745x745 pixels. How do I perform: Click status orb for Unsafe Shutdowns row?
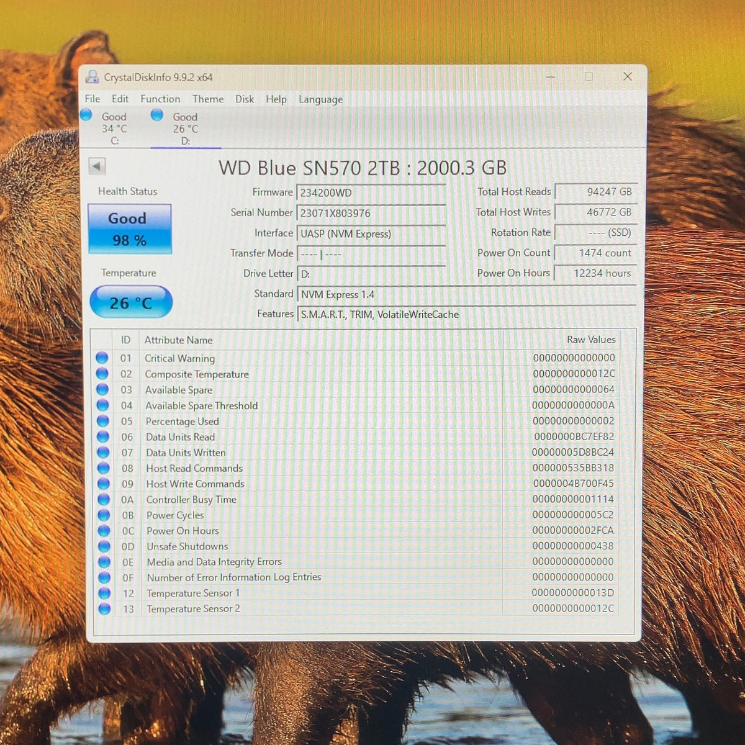tap(104, 546)
